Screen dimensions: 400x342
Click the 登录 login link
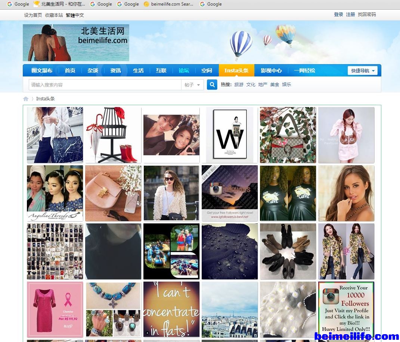tap(338, 15)
